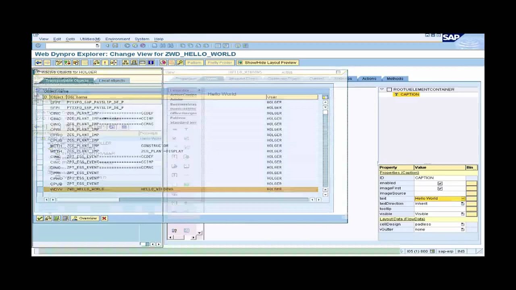516x290 pixels.
Task: Click the dialog table vertical scrollbar
Action: (325, 148)
